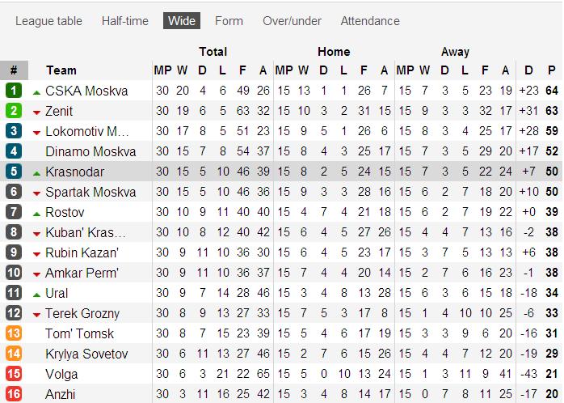Click the green rank 1 badge
Viewport: 564px width, 403px height.
click(14, 91)
